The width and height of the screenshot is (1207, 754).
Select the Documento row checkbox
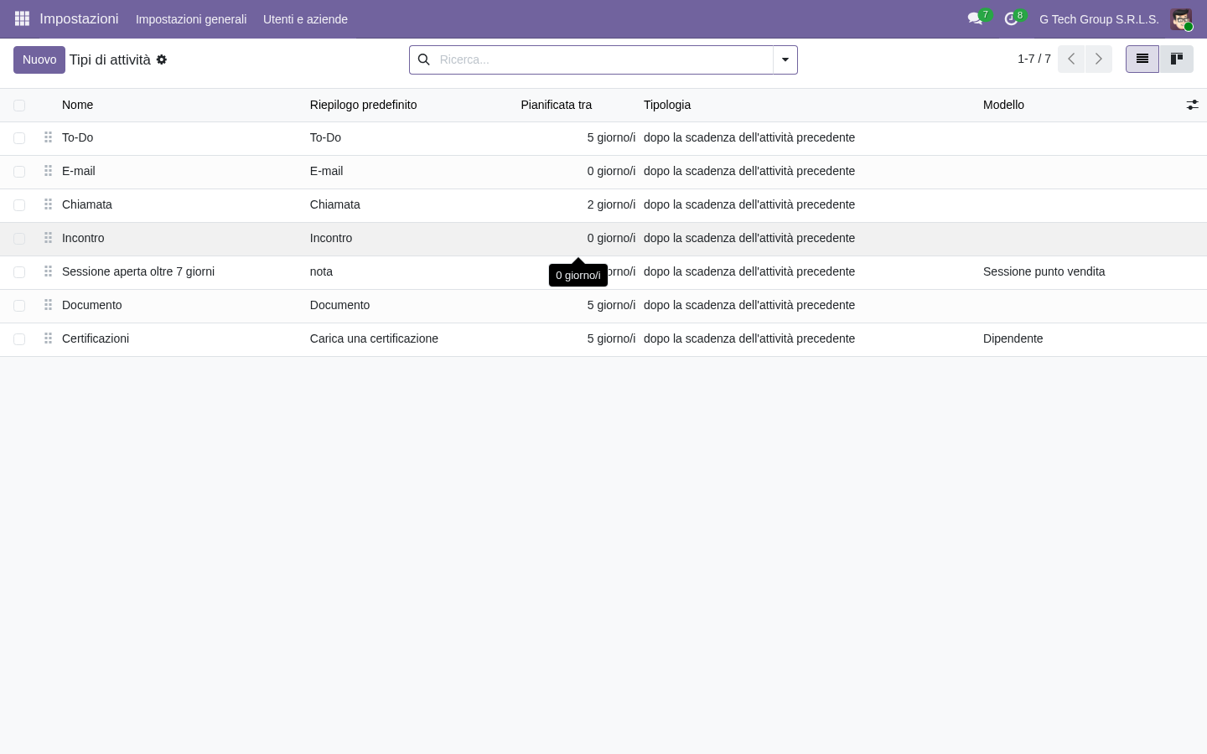pyautogui.click(x=19, y=306)
